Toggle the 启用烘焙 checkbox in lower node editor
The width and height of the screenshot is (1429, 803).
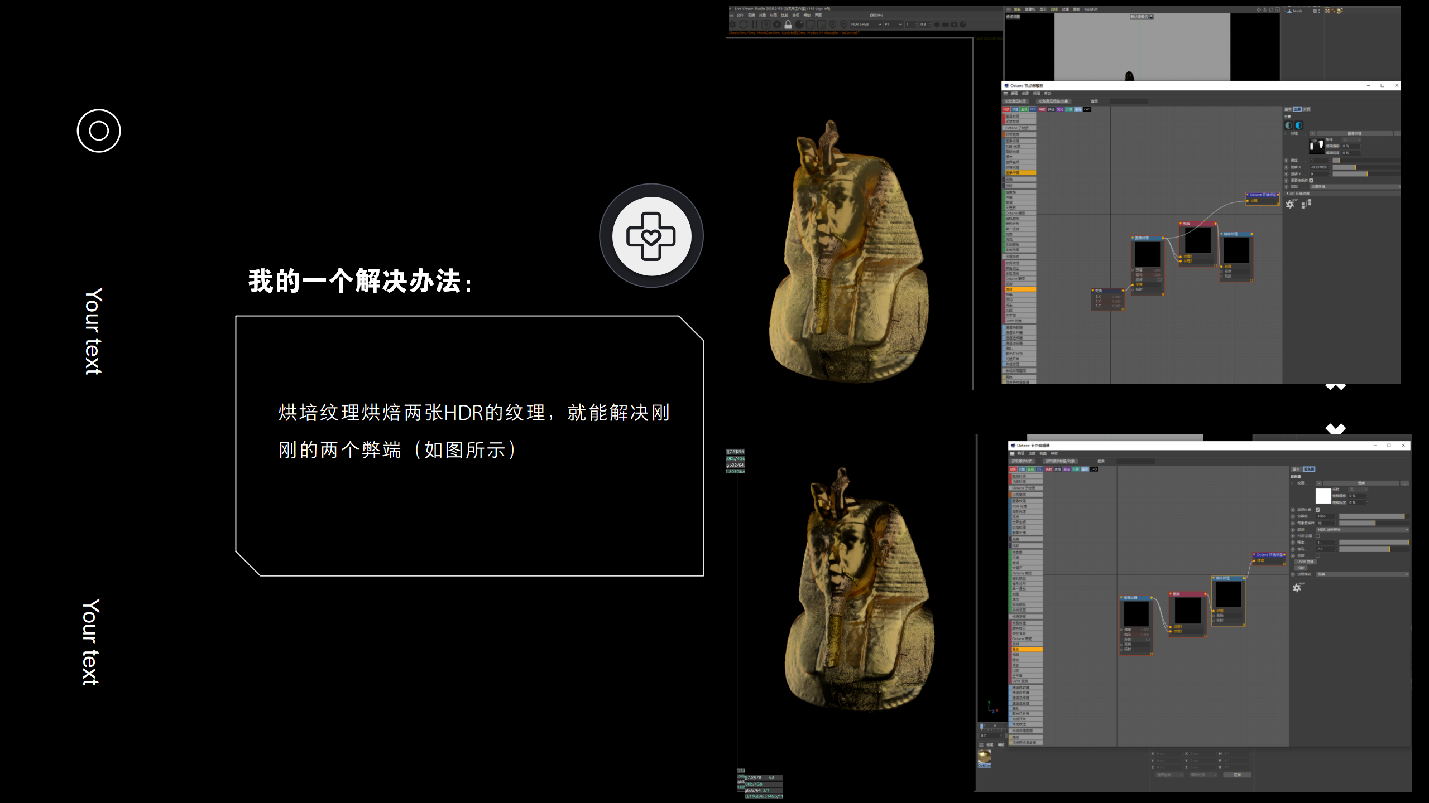pyautogui.click(x=1318, y=510)
